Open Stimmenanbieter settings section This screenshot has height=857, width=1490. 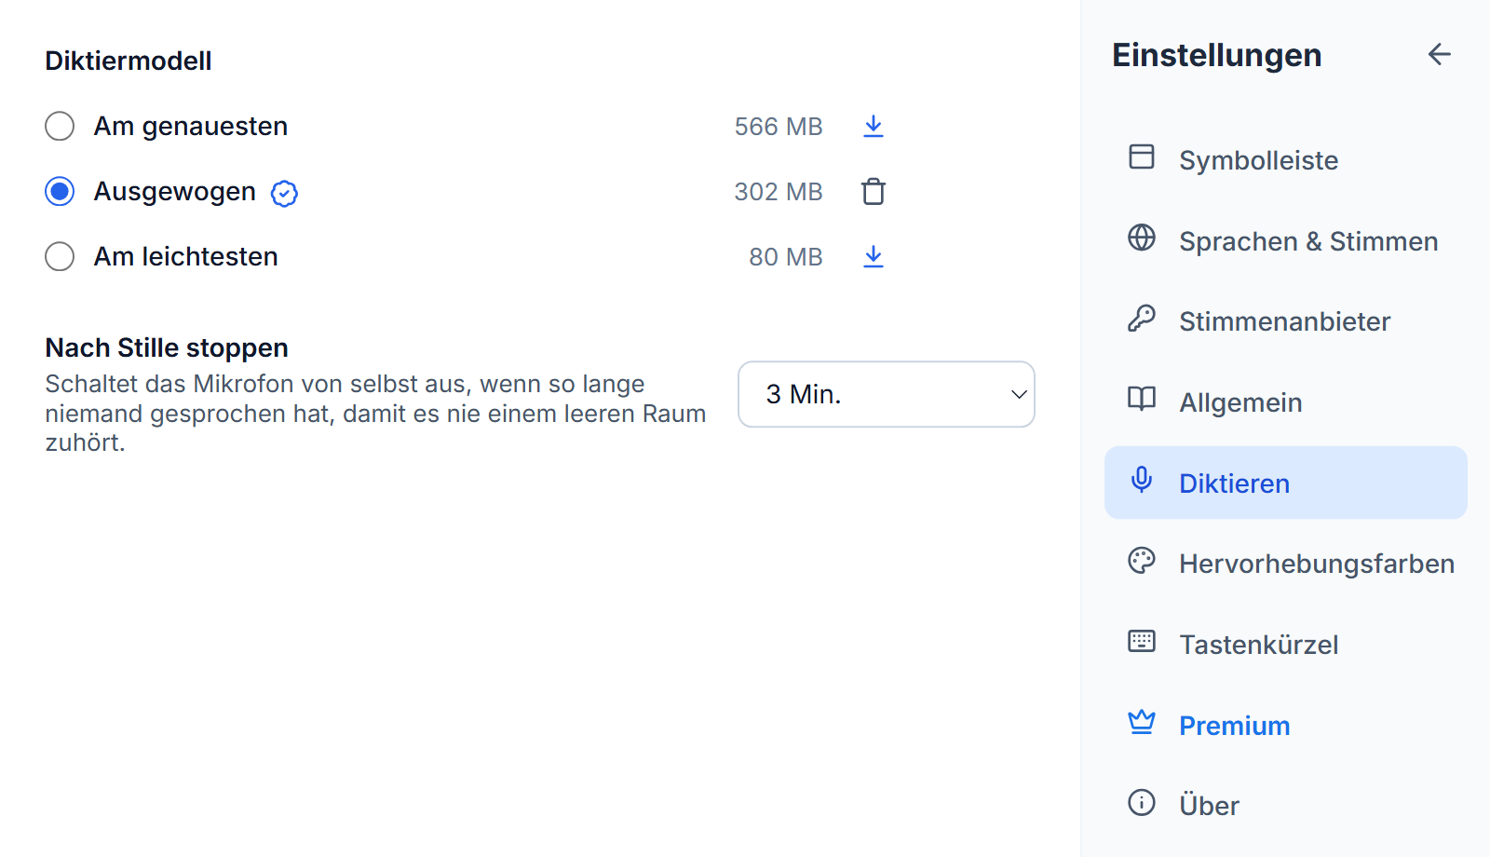pos(1286,321)
